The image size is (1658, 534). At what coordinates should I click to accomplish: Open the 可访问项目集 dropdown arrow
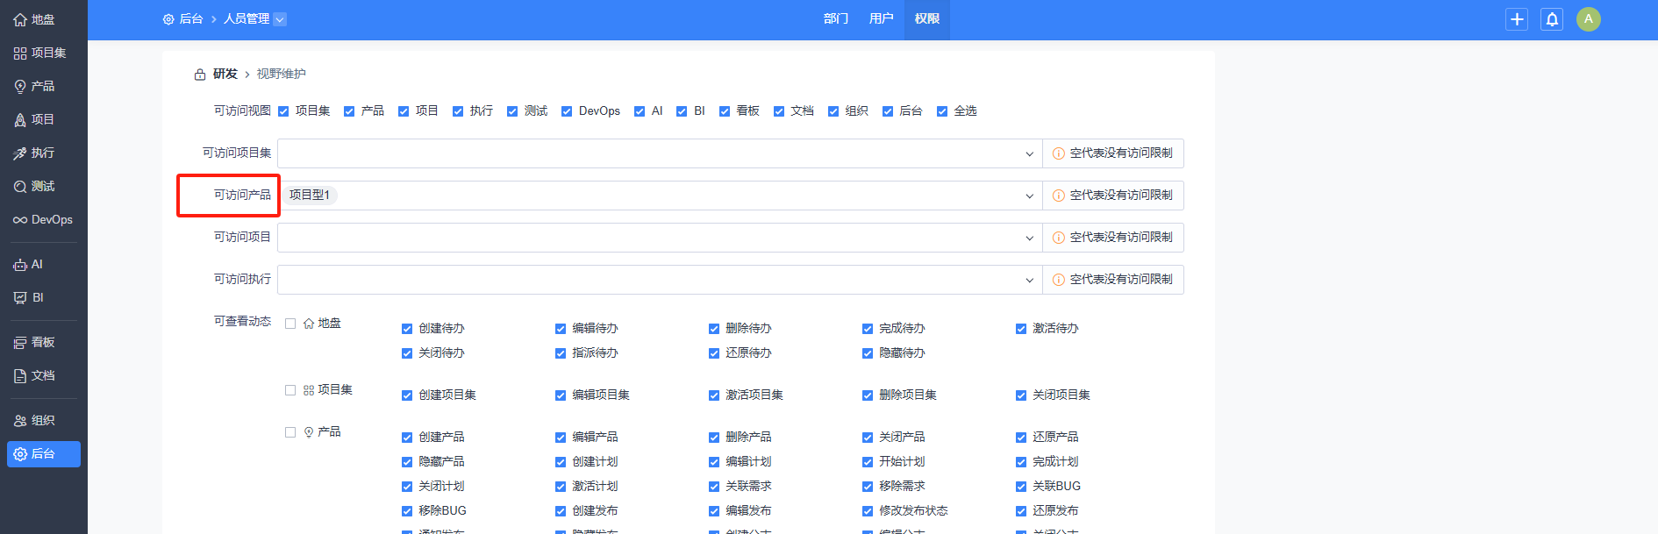[1029, 153]
